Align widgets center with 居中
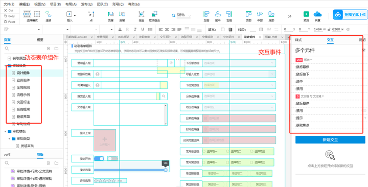The image size is (368, 187). [x=218, y=14]
